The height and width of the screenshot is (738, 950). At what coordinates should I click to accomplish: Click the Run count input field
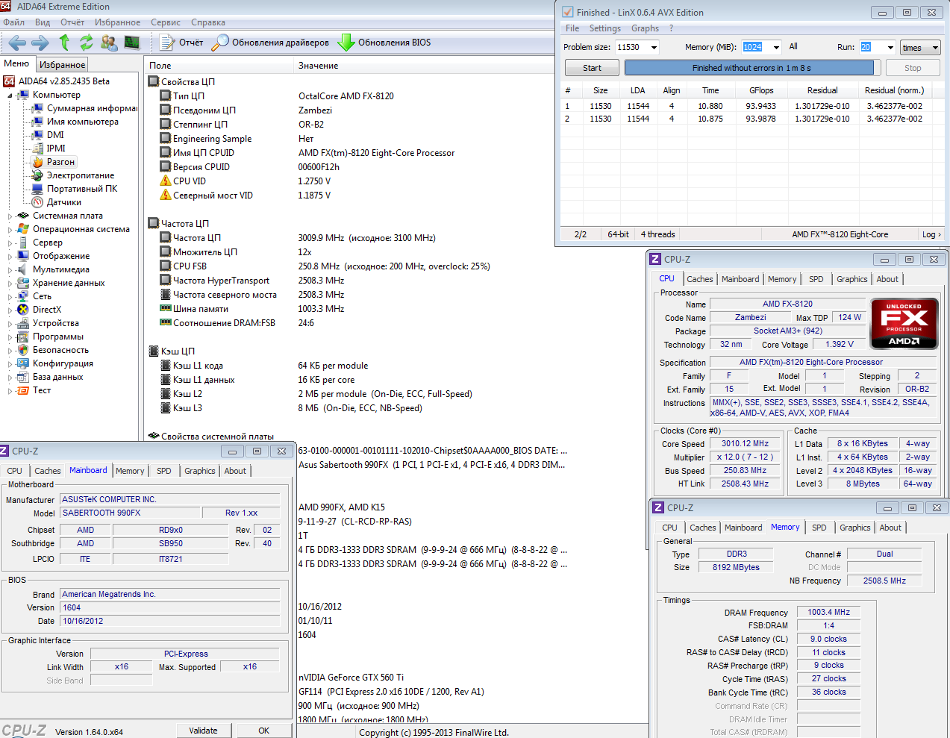(x=871, y=47)
